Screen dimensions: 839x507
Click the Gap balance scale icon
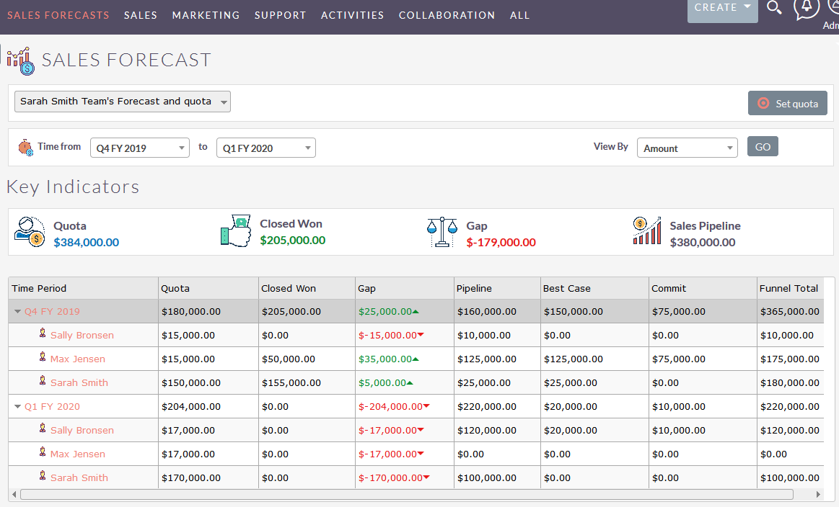(x=442, y=230)
